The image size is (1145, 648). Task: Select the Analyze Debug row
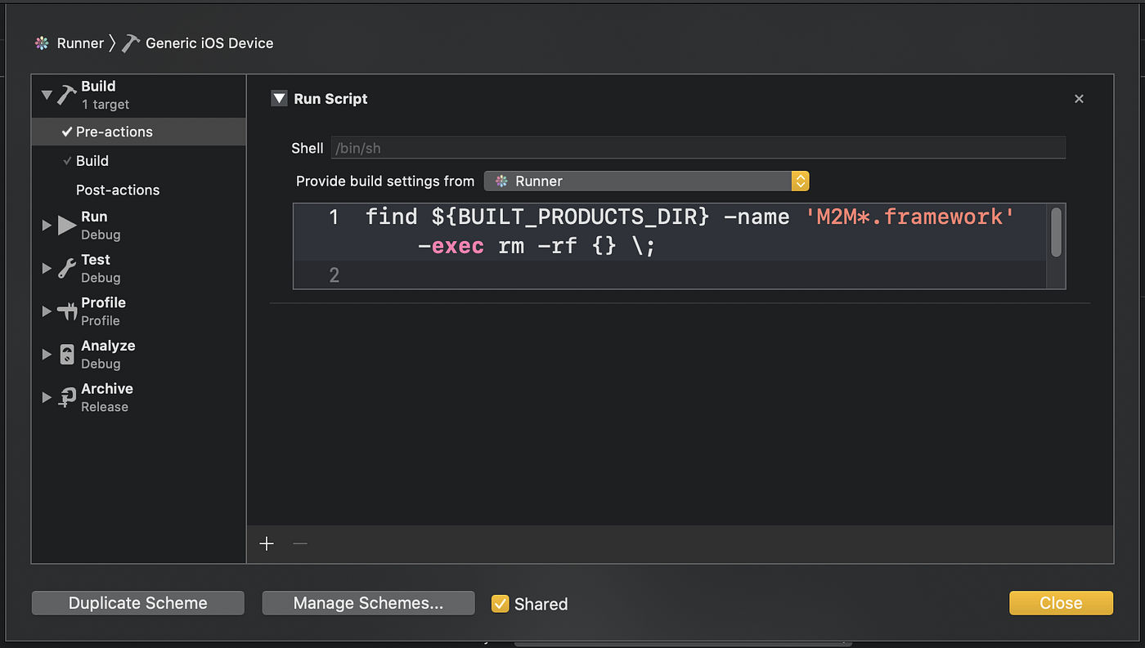[139, 354]
